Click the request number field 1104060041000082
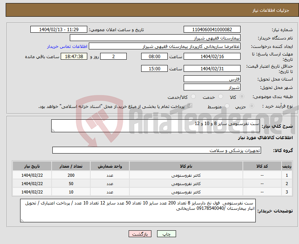The width and height of the screenshot is (299, 244). [x=212, y=29]
